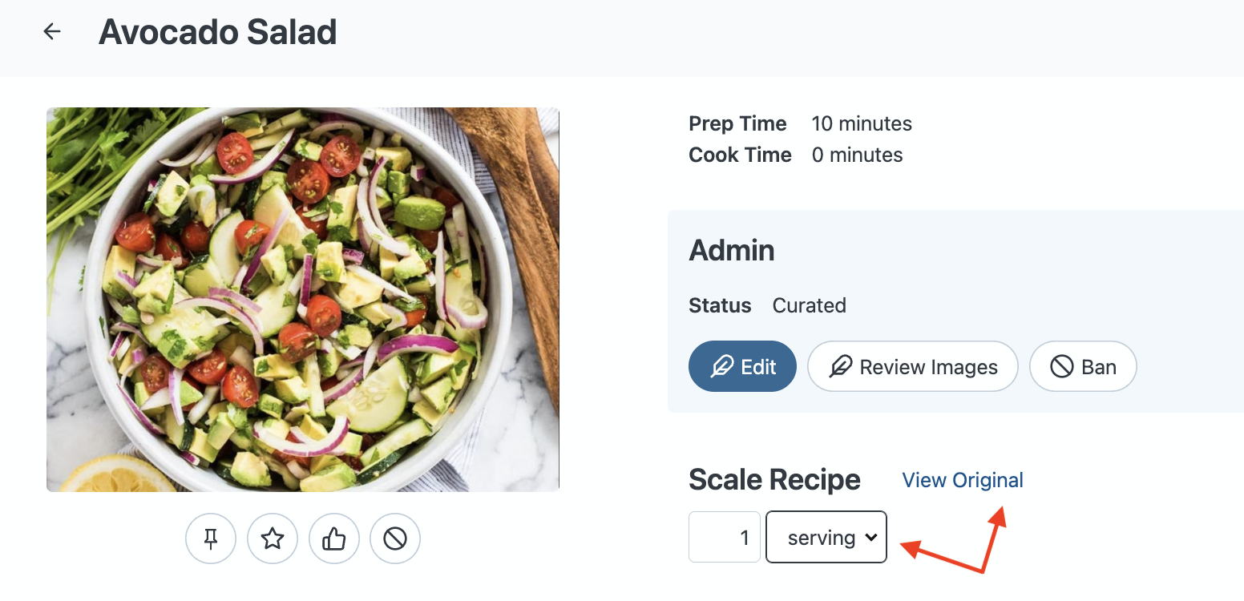The image size is (1244, 601).
Task: Open the View Original link
Action: point(963,480)
